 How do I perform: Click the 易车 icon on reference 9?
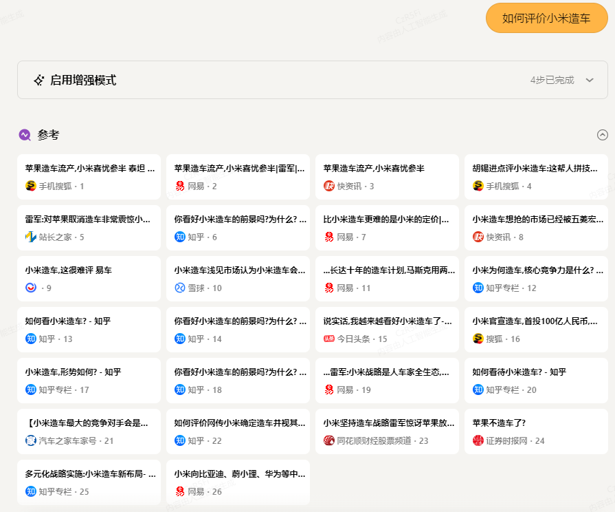[31, 288]
